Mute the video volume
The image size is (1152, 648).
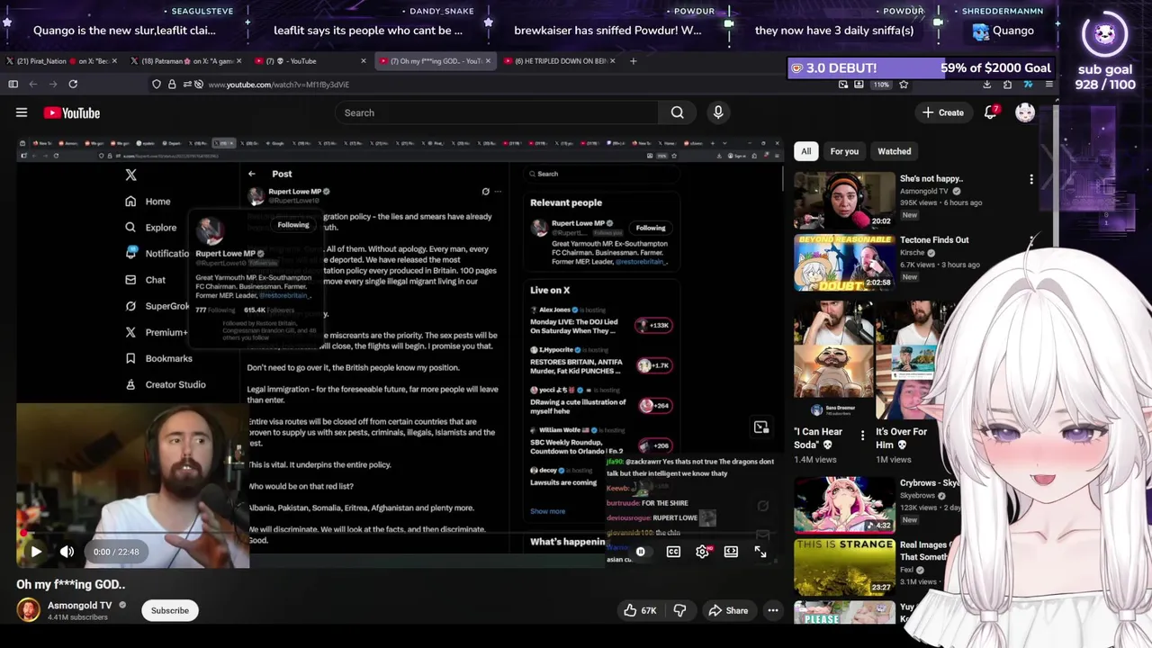click(x=67, y=552)
